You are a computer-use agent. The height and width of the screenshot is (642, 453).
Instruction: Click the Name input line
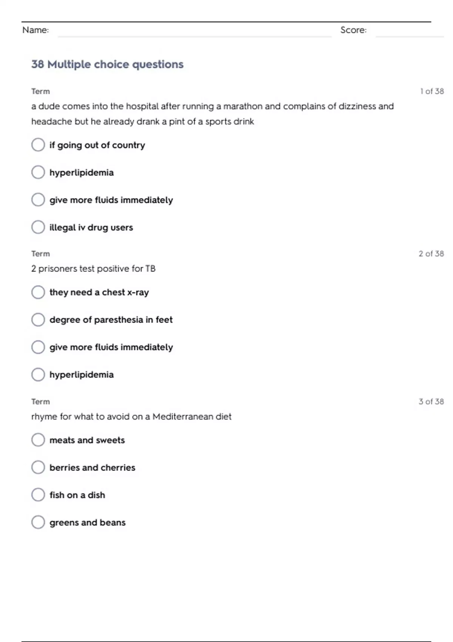(x=194, y=32)
